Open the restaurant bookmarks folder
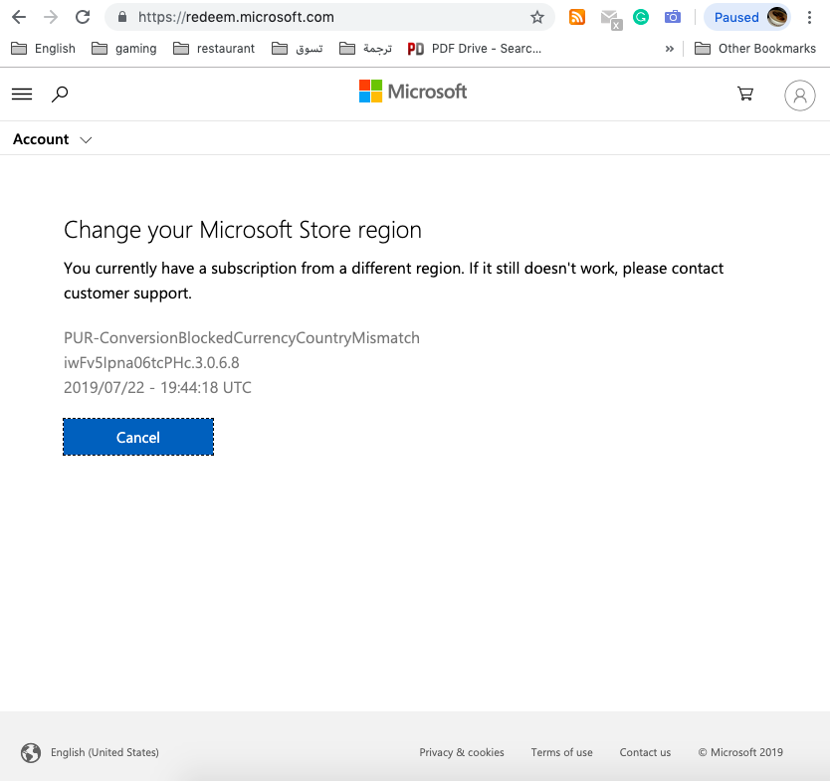 click(214, 49)
